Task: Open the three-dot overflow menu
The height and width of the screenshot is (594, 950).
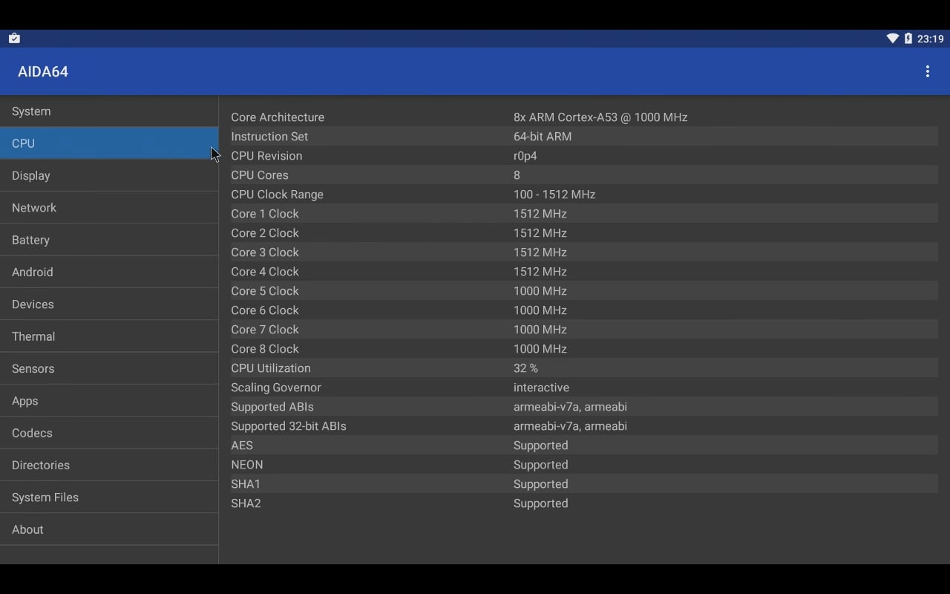Action: point(927,71)
